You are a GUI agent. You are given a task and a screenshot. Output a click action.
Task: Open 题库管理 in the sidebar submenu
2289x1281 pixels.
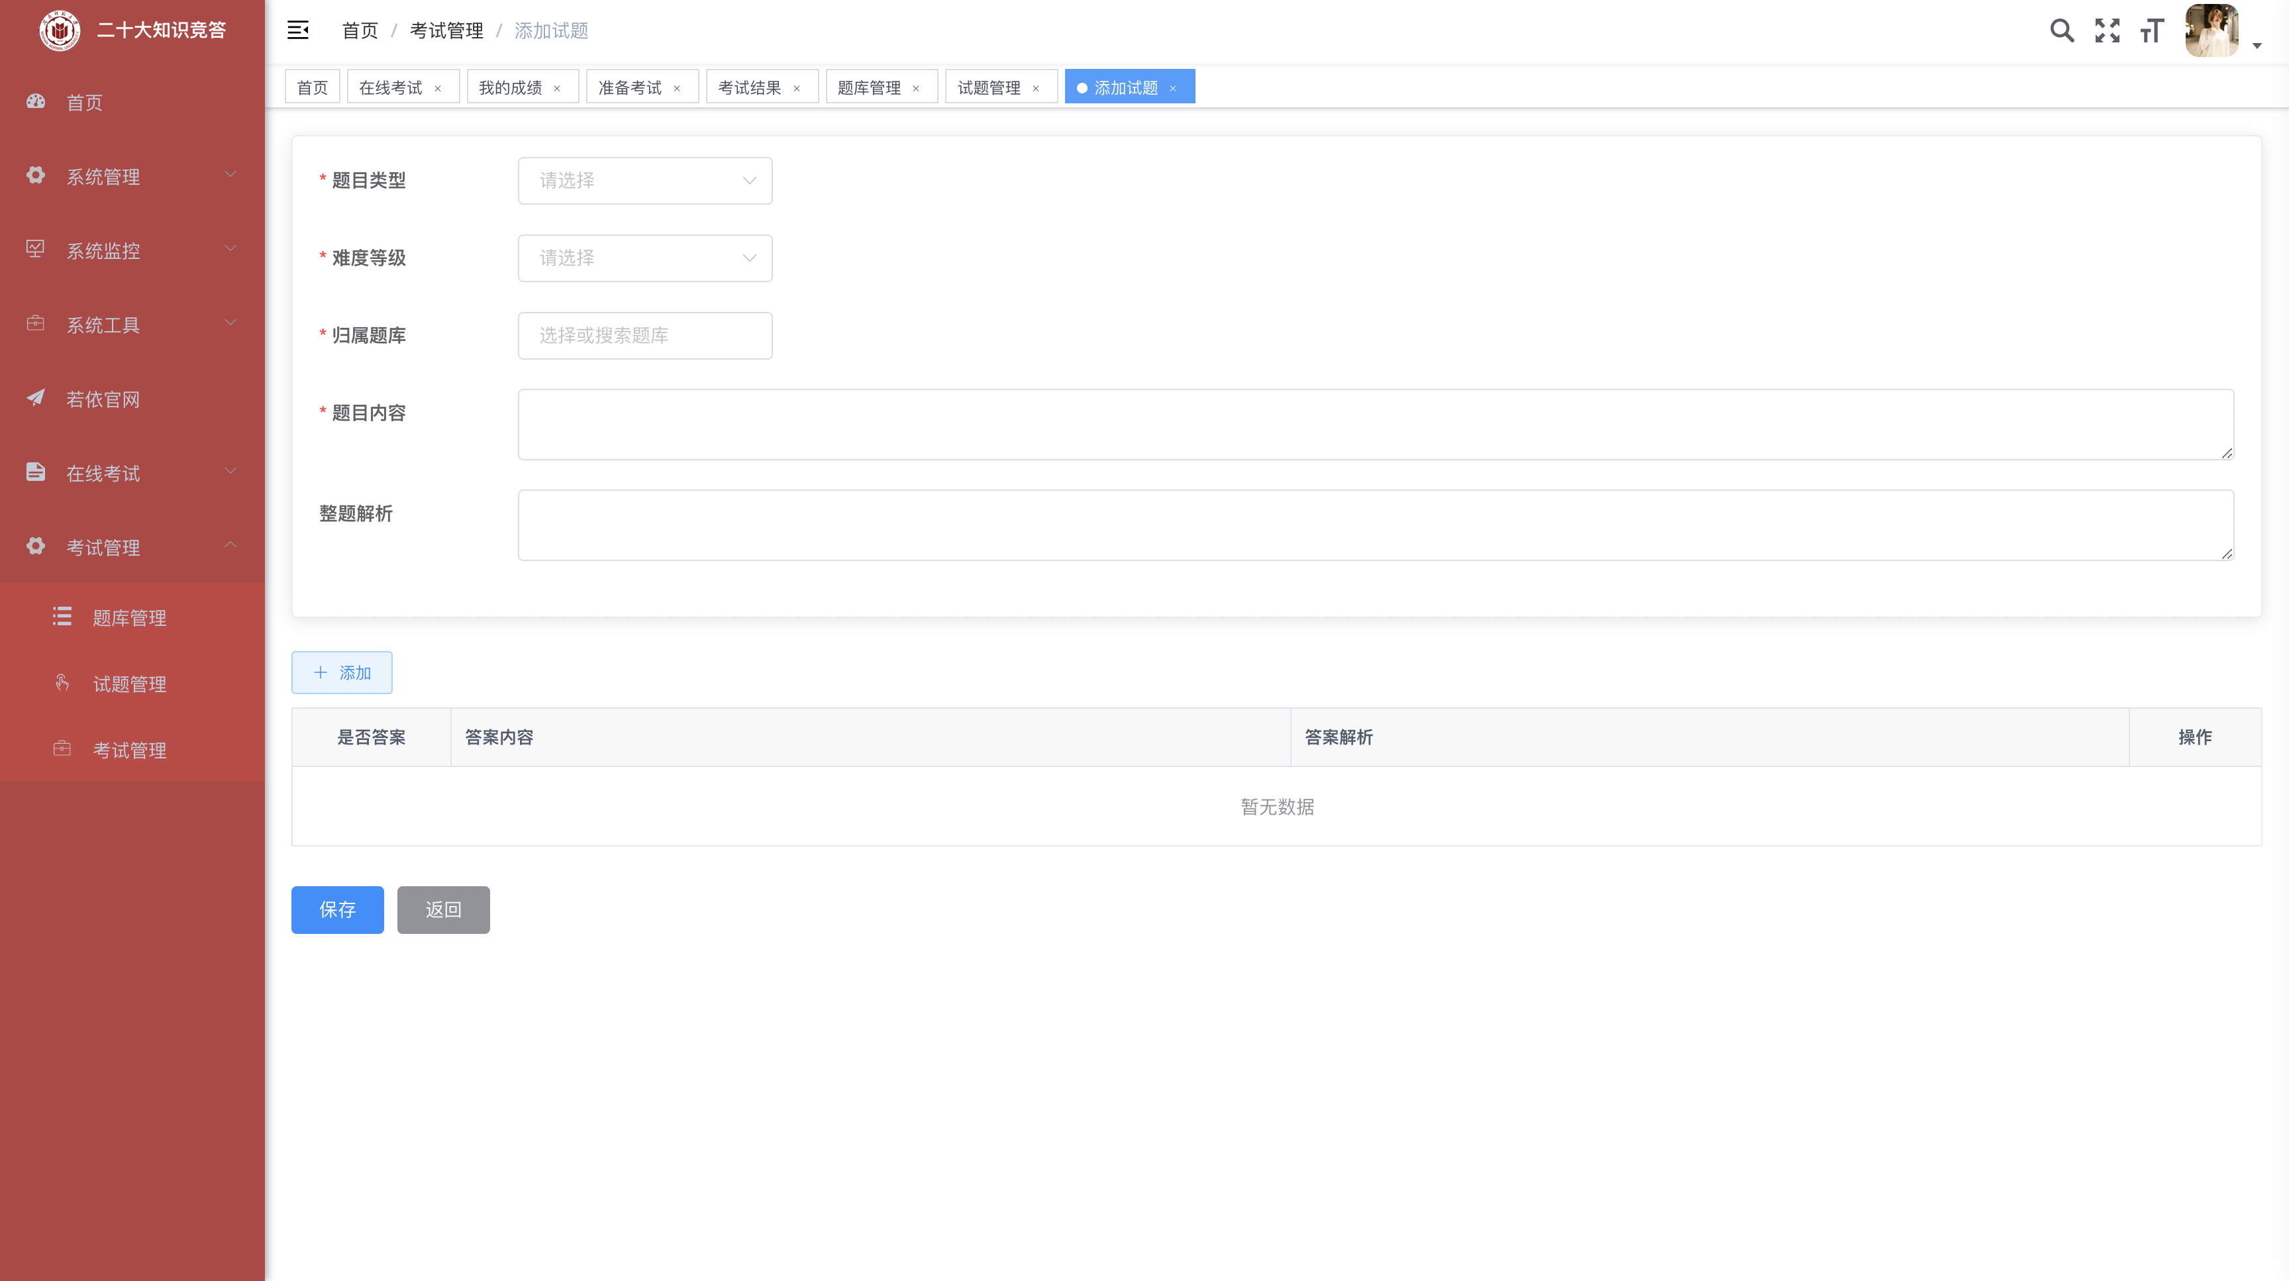click(130, 617)
